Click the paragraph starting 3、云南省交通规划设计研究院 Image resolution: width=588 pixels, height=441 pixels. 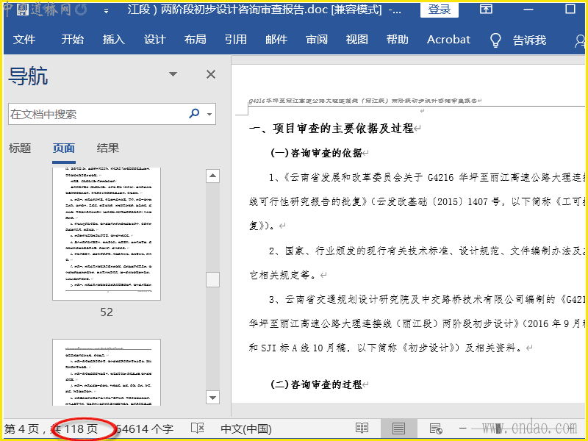(x=416, y=323)
